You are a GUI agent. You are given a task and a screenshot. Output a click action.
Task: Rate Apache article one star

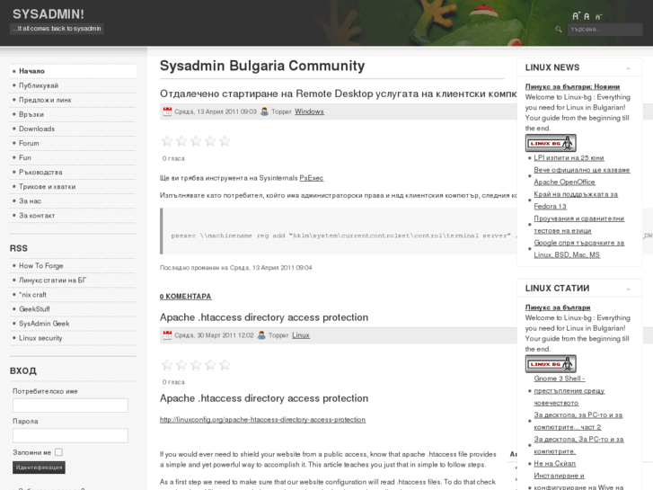click(167, 365)
